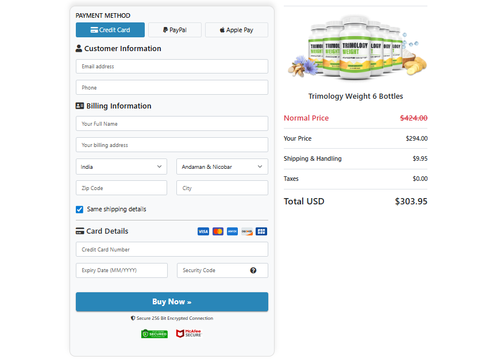
Task: Focus the Email address field
Action: pyautogui.click(x=172, y=67)
